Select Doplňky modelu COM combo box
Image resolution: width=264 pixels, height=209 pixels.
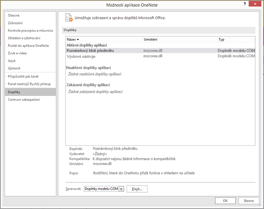coord(104,189)
